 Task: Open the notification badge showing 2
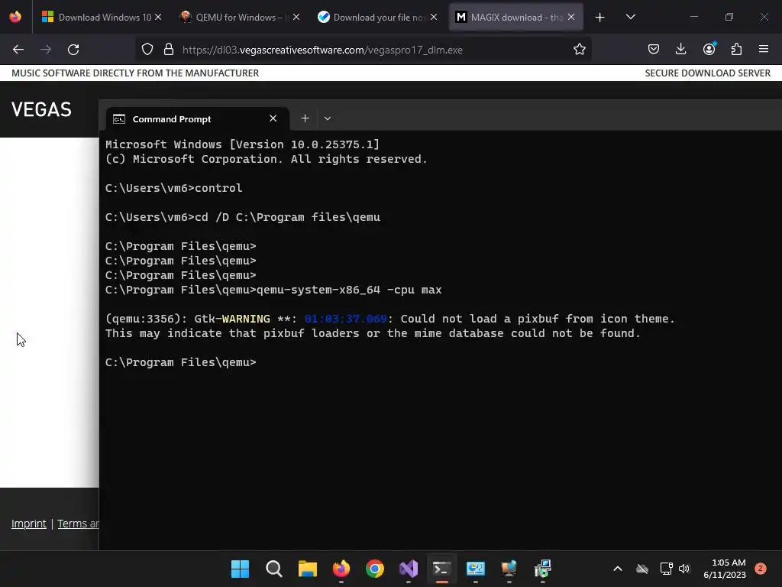761,569
